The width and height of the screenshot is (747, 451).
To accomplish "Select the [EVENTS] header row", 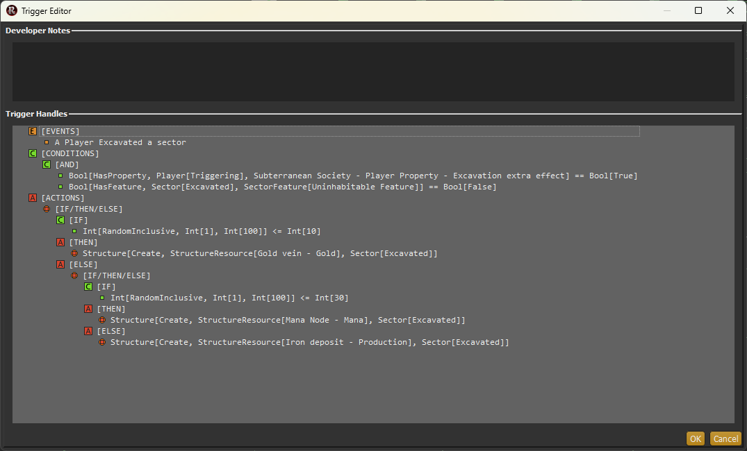I will [60, 131].
